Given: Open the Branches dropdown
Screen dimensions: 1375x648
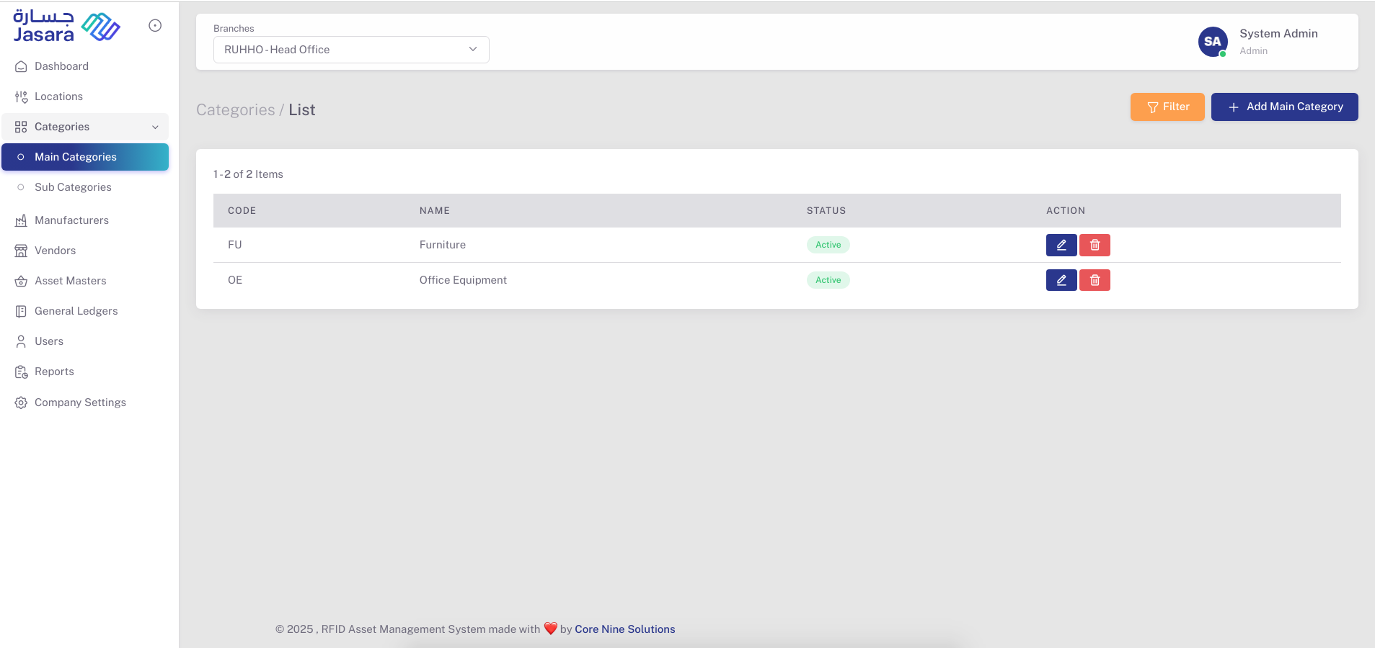Looking at the screenshot, I should click(x=351, y=50).
